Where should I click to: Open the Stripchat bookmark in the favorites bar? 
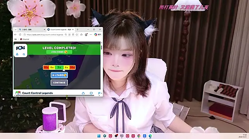point(24,39)
